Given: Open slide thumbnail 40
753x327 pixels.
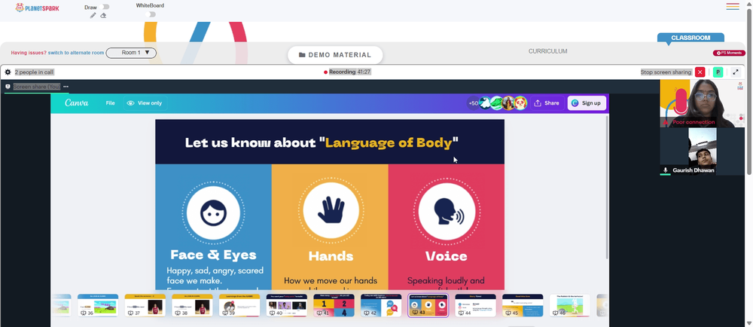Looking at the screenshot, I should tap(287, 305).
